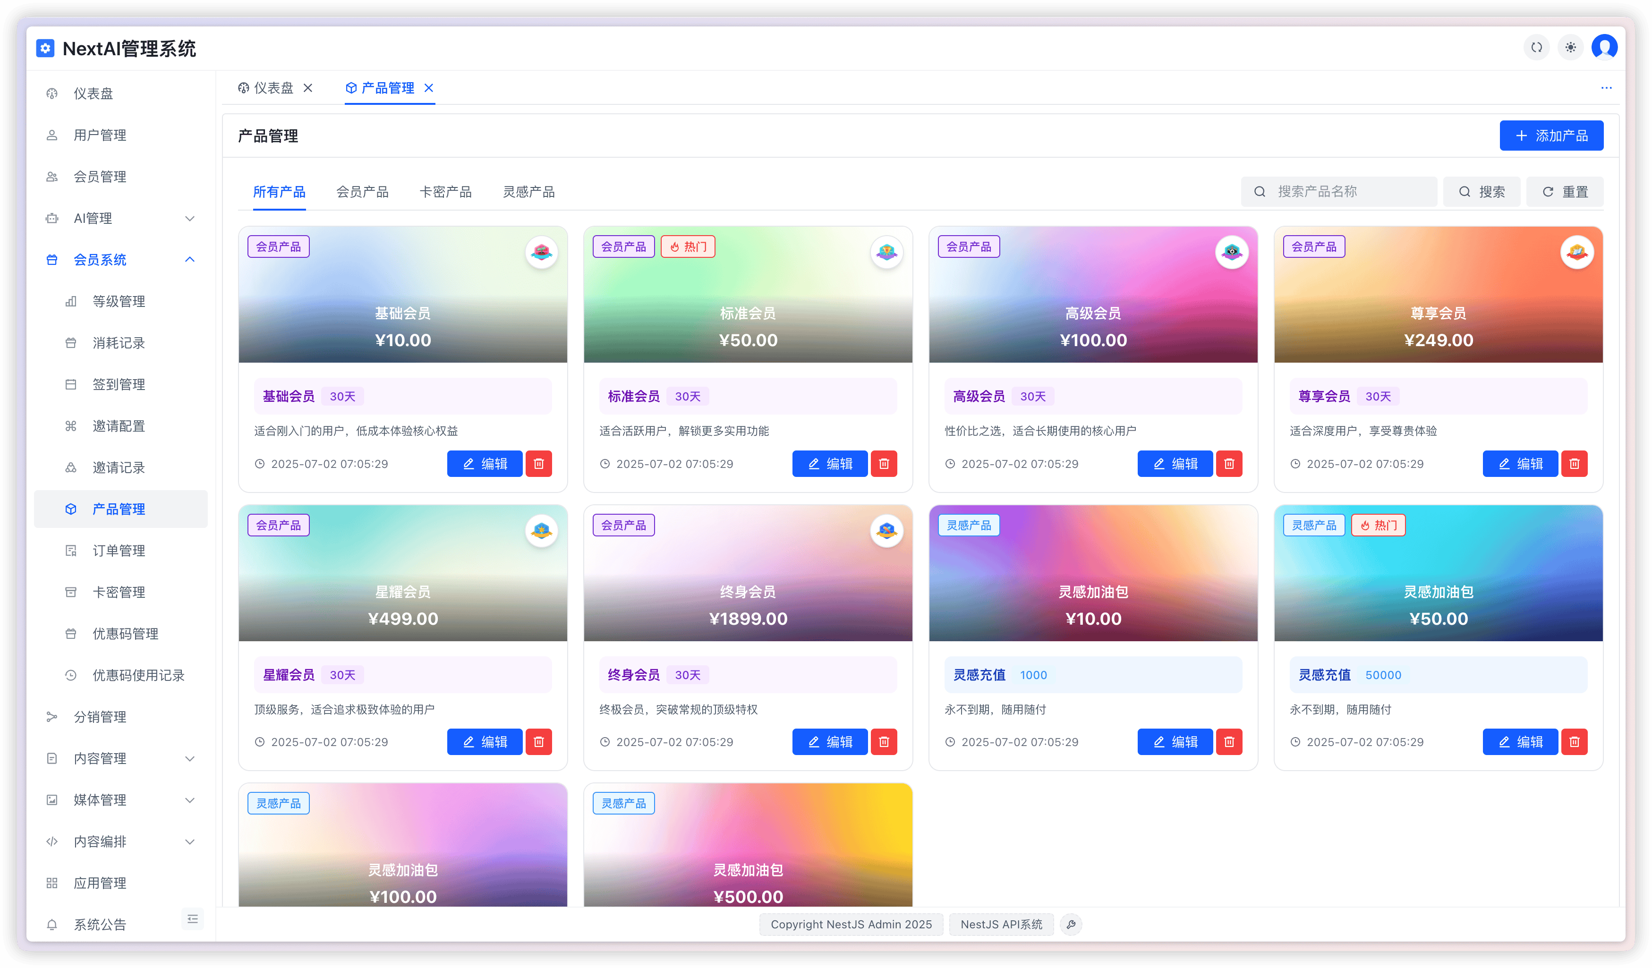Click the 高级会员 card badge icon

click(x=1232, y=252)
